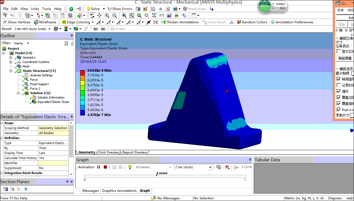Open the Edit menu
The image size is (354, 201).
(x=14, y=9)
